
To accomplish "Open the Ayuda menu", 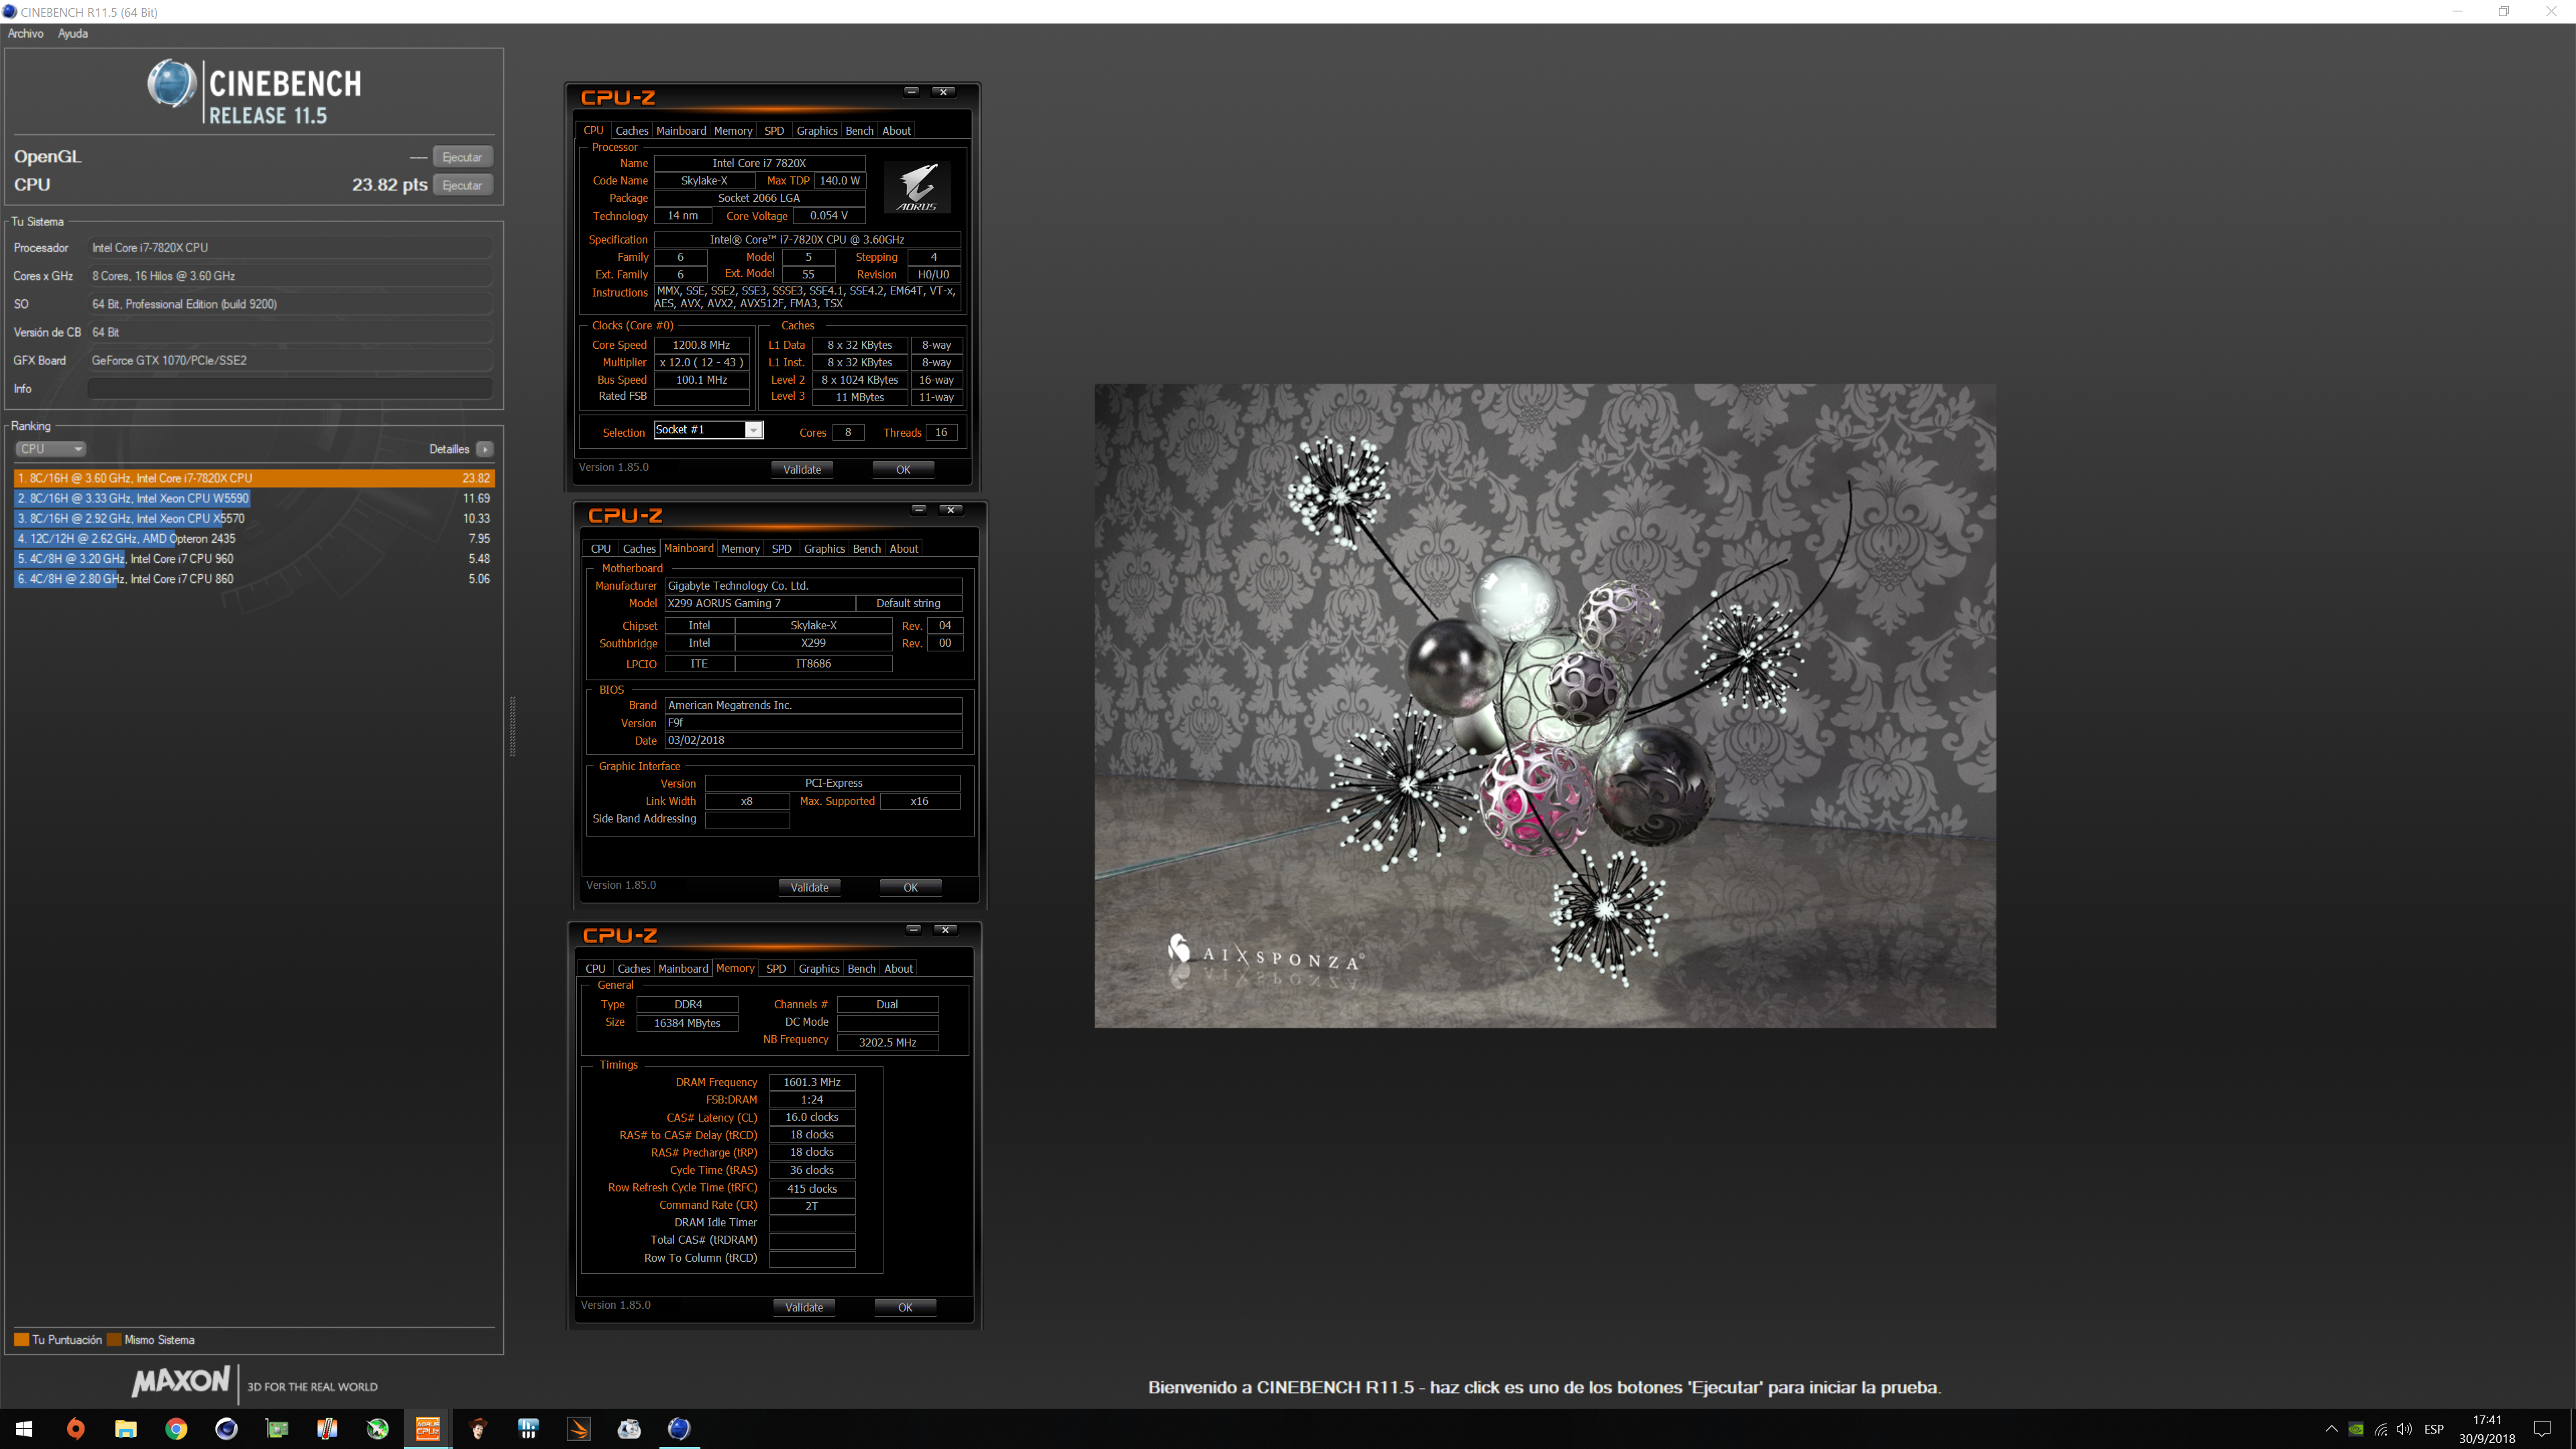I will coord(73,33).
